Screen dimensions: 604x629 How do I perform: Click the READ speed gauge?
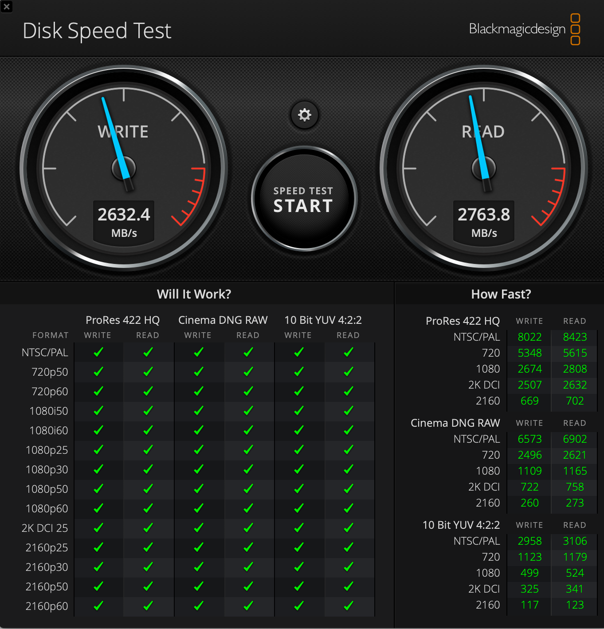pyautogui.click(x=483, y=169)
